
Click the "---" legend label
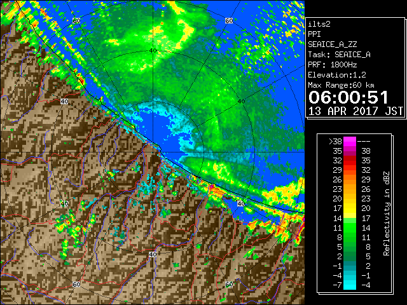[x=364, y=142]
